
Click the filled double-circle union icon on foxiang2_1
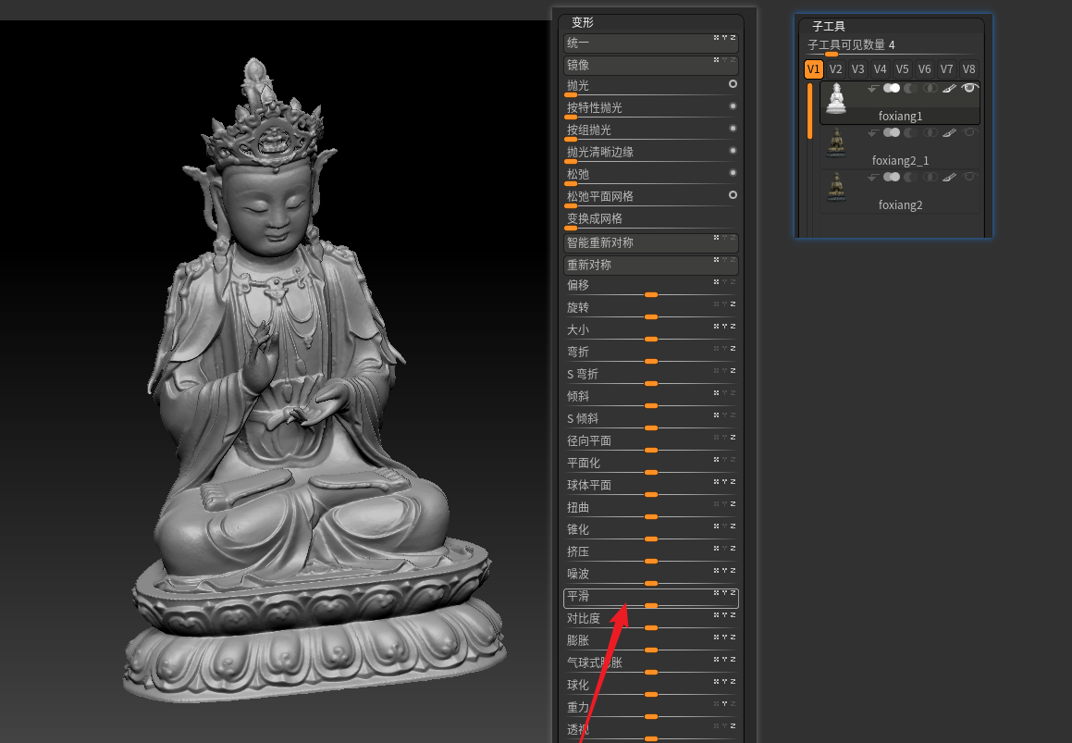(892, 132)
